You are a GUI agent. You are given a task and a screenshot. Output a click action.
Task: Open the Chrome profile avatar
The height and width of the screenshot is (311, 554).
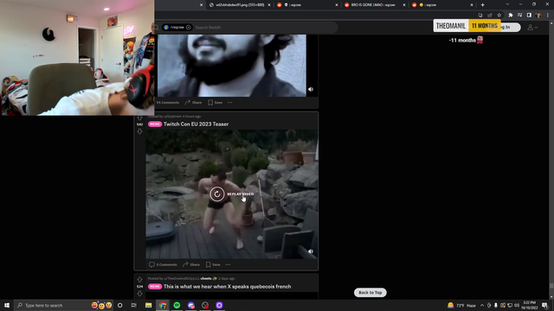pyautogui.click(x=538, y=16)
